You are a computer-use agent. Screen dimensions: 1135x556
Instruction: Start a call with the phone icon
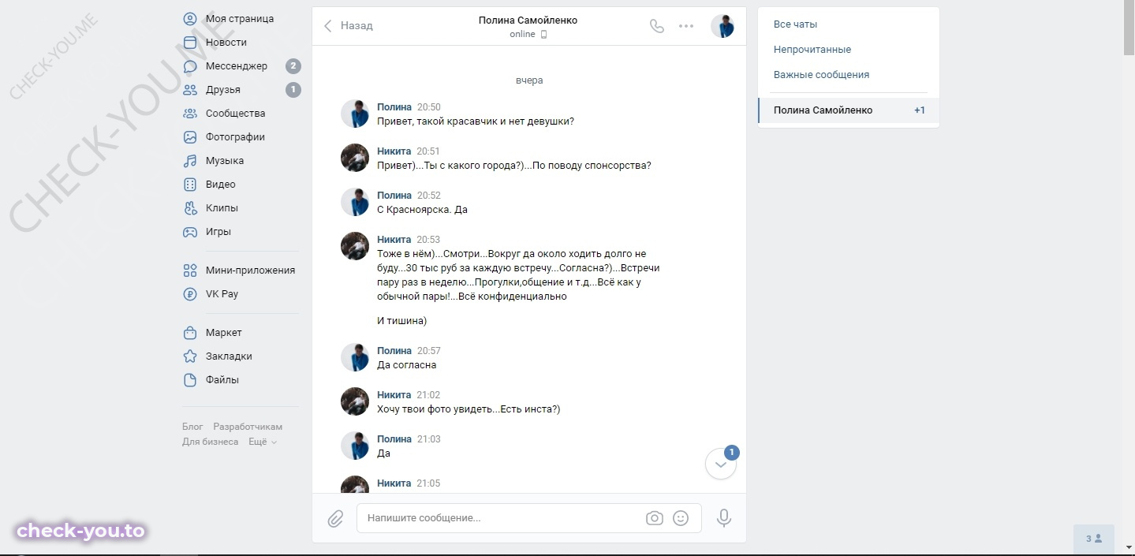click(x=657, y=26)
